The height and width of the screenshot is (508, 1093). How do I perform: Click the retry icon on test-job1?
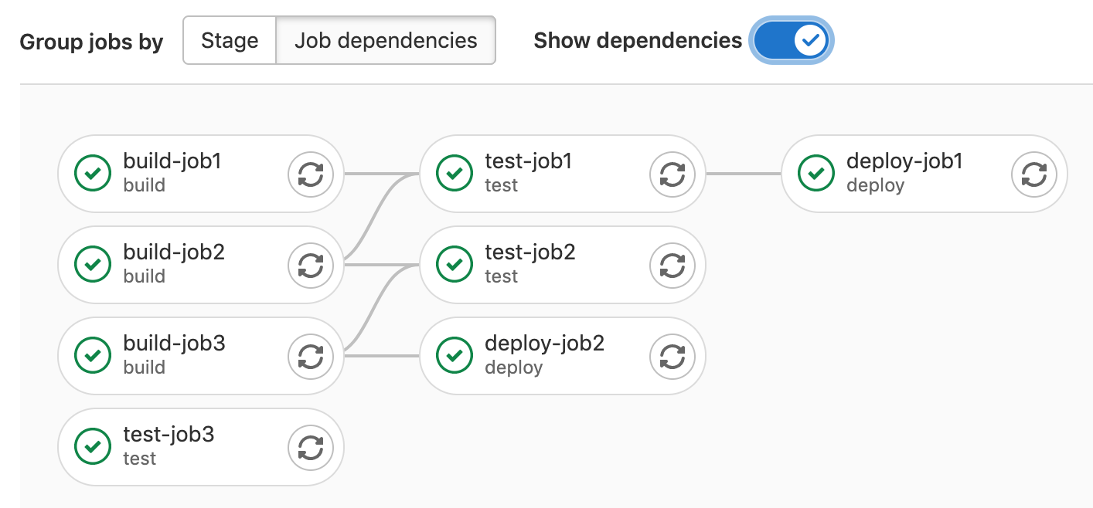pos(672,174)
